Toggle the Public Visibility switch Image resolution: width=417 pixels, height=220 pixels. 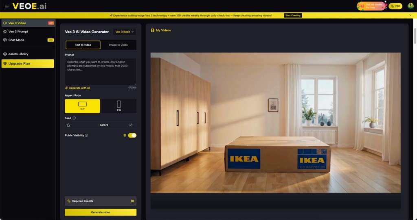coord(132,136)
